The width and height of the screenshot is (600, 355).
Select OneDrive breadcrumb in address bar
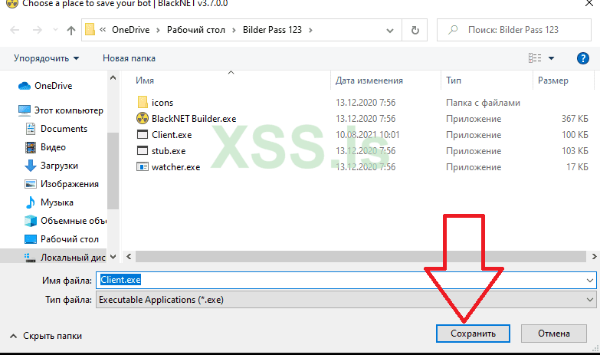pos(130,30)
